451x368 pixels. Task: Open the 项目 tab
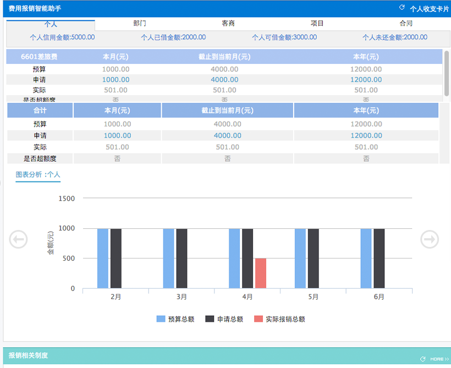pos(316,24)
